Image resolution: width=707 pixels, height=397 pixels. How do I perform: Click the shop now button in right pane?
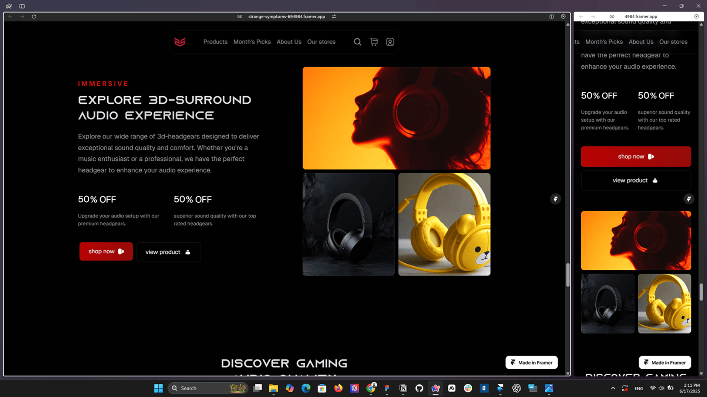point(636,157)
